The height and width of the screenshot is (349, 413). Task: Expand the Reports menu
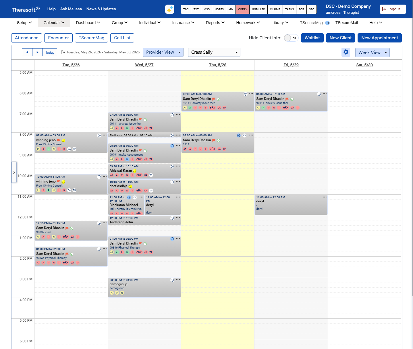coord(215,23)
